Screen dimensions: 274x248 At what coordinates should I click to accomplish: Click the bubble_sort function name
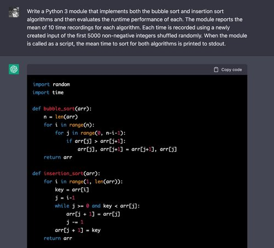point(59,108)
